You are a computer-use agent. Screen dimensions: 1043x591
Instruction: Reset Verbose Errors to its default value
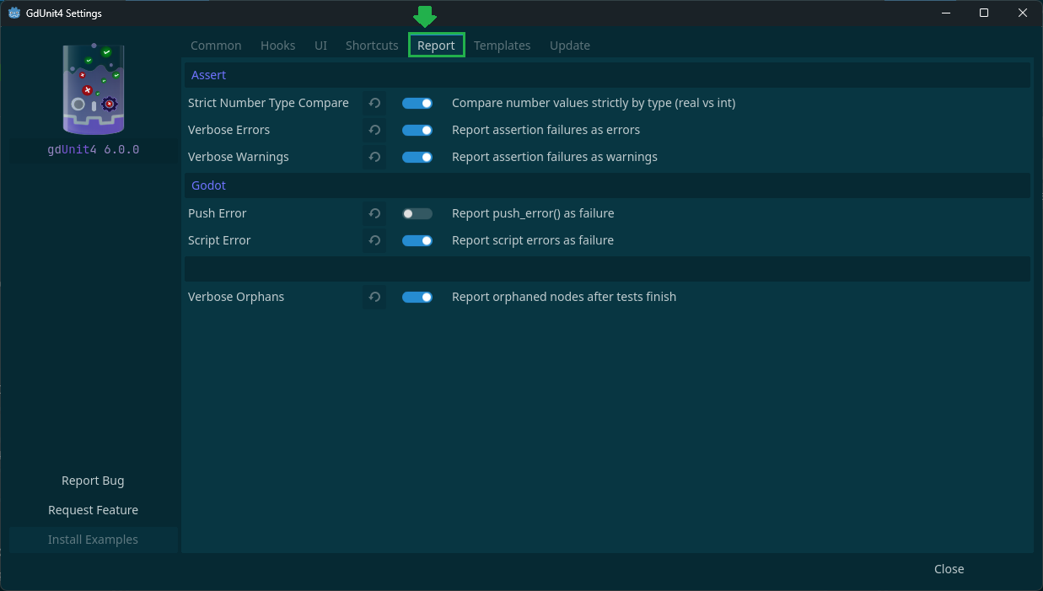click(374, 130)
